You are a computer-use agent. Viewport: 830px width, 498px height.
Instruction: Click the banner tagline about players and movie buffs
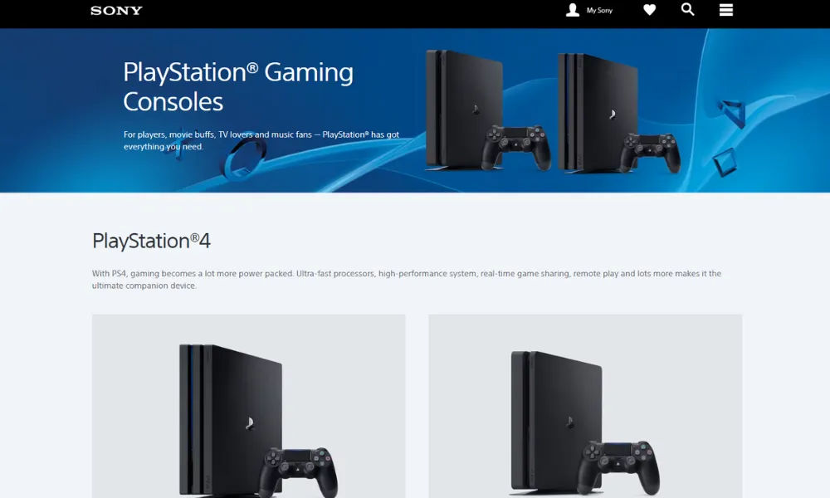click(x=261, y=140)
